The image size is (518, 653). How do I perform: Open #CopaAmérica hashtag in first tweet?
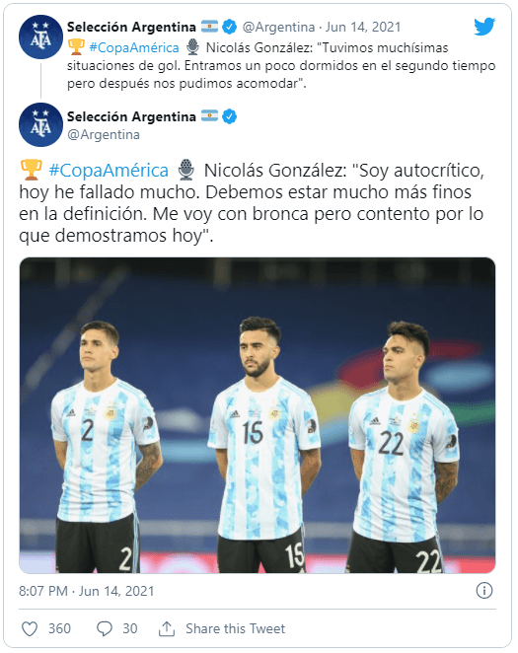point(134,47)
